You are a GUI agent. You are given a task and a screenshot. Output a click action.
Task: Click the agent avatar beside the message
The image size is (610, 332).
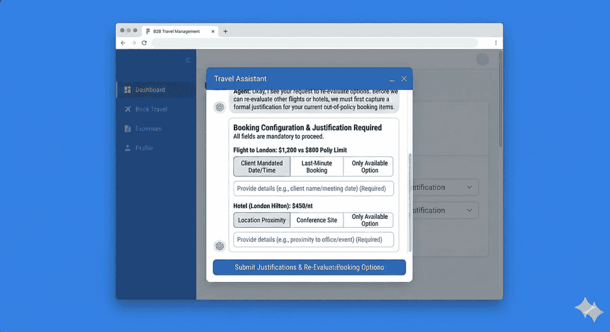(x=220, y=107)
